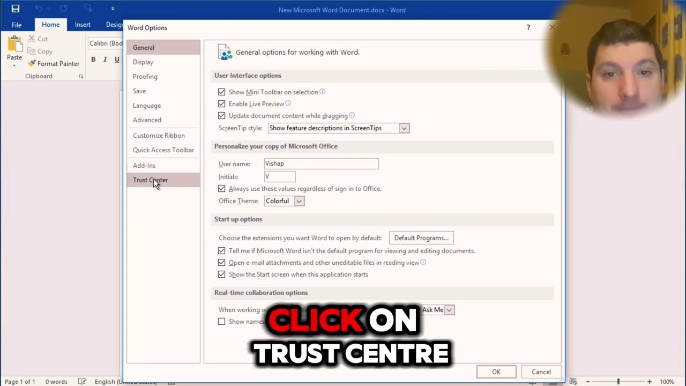Toggle Bold formatting in ribbon
Viewport: 686px width, 386px height.
pos(93,60)
